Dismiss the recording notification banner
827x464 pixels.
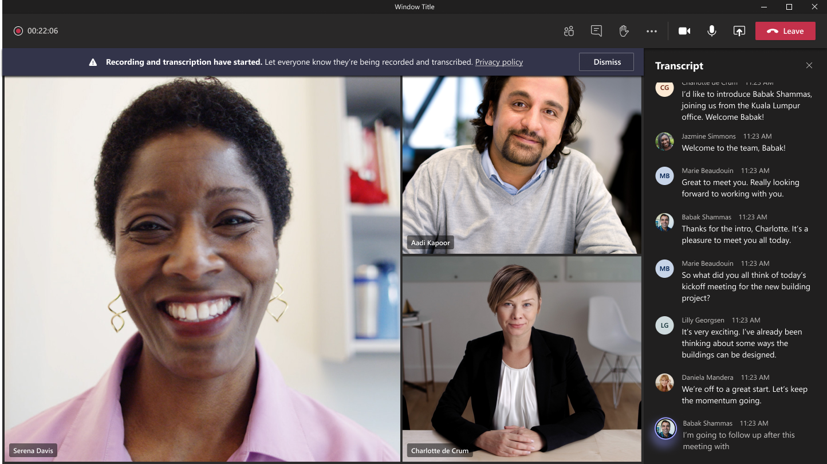(606, 61)
